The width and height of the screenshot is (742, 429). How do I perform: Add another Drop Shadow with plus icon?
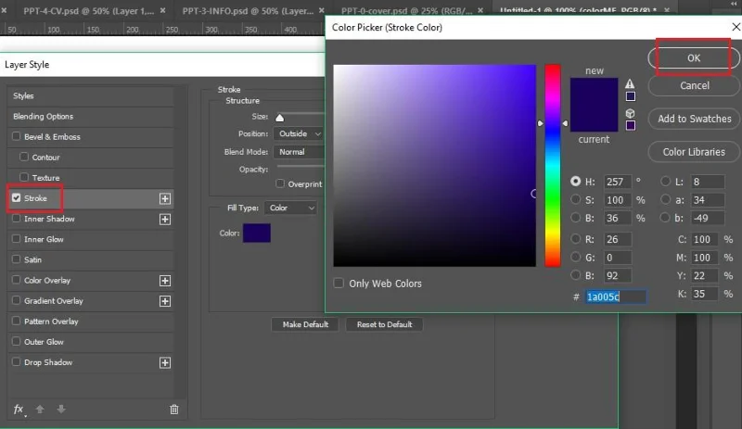point(165,362)
